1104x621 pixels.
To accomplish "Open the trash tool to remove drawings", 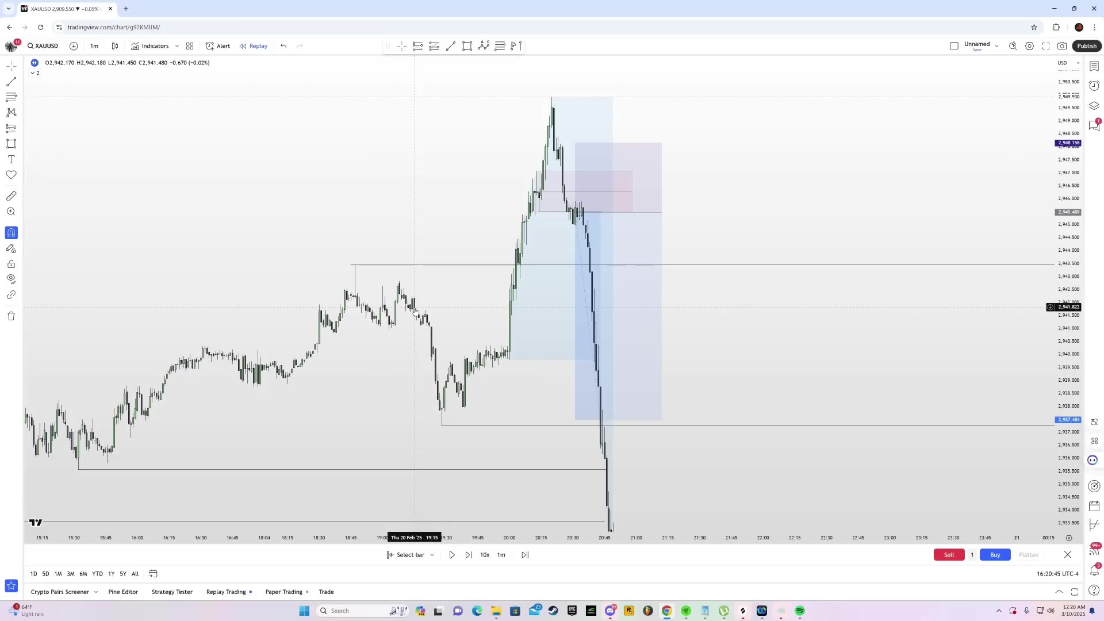I will [11, 316].
